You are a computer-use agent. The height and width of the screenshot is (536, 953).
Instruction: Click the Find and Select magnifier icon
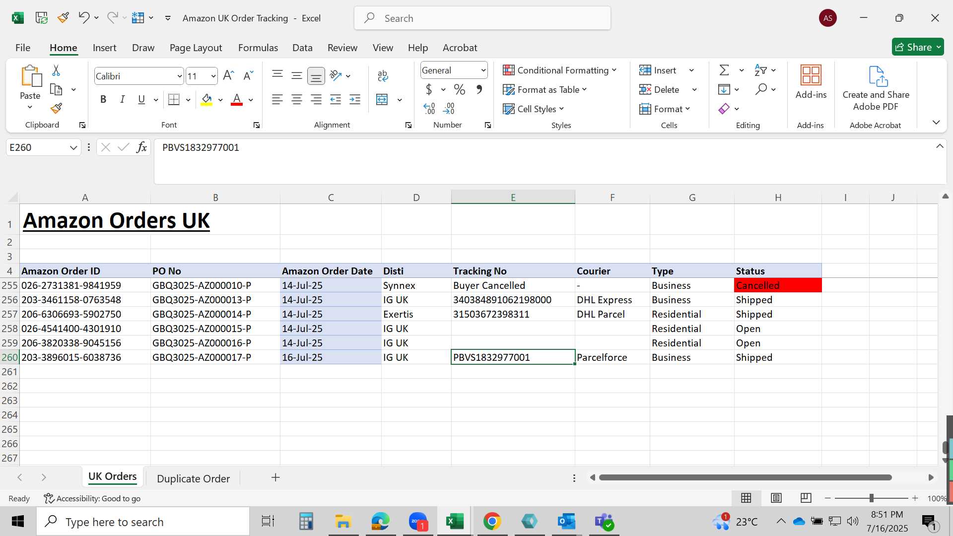pyautogui.click(x=761, y=89)
